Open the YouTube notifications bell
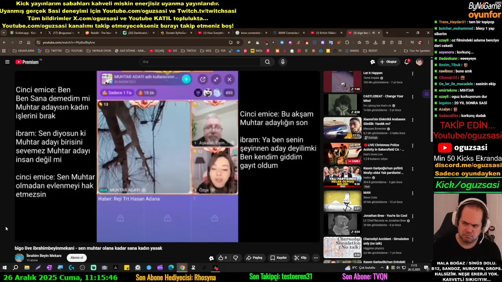Image resolution: width=502 pixels, height=282 pixels. tap(407, 62)
